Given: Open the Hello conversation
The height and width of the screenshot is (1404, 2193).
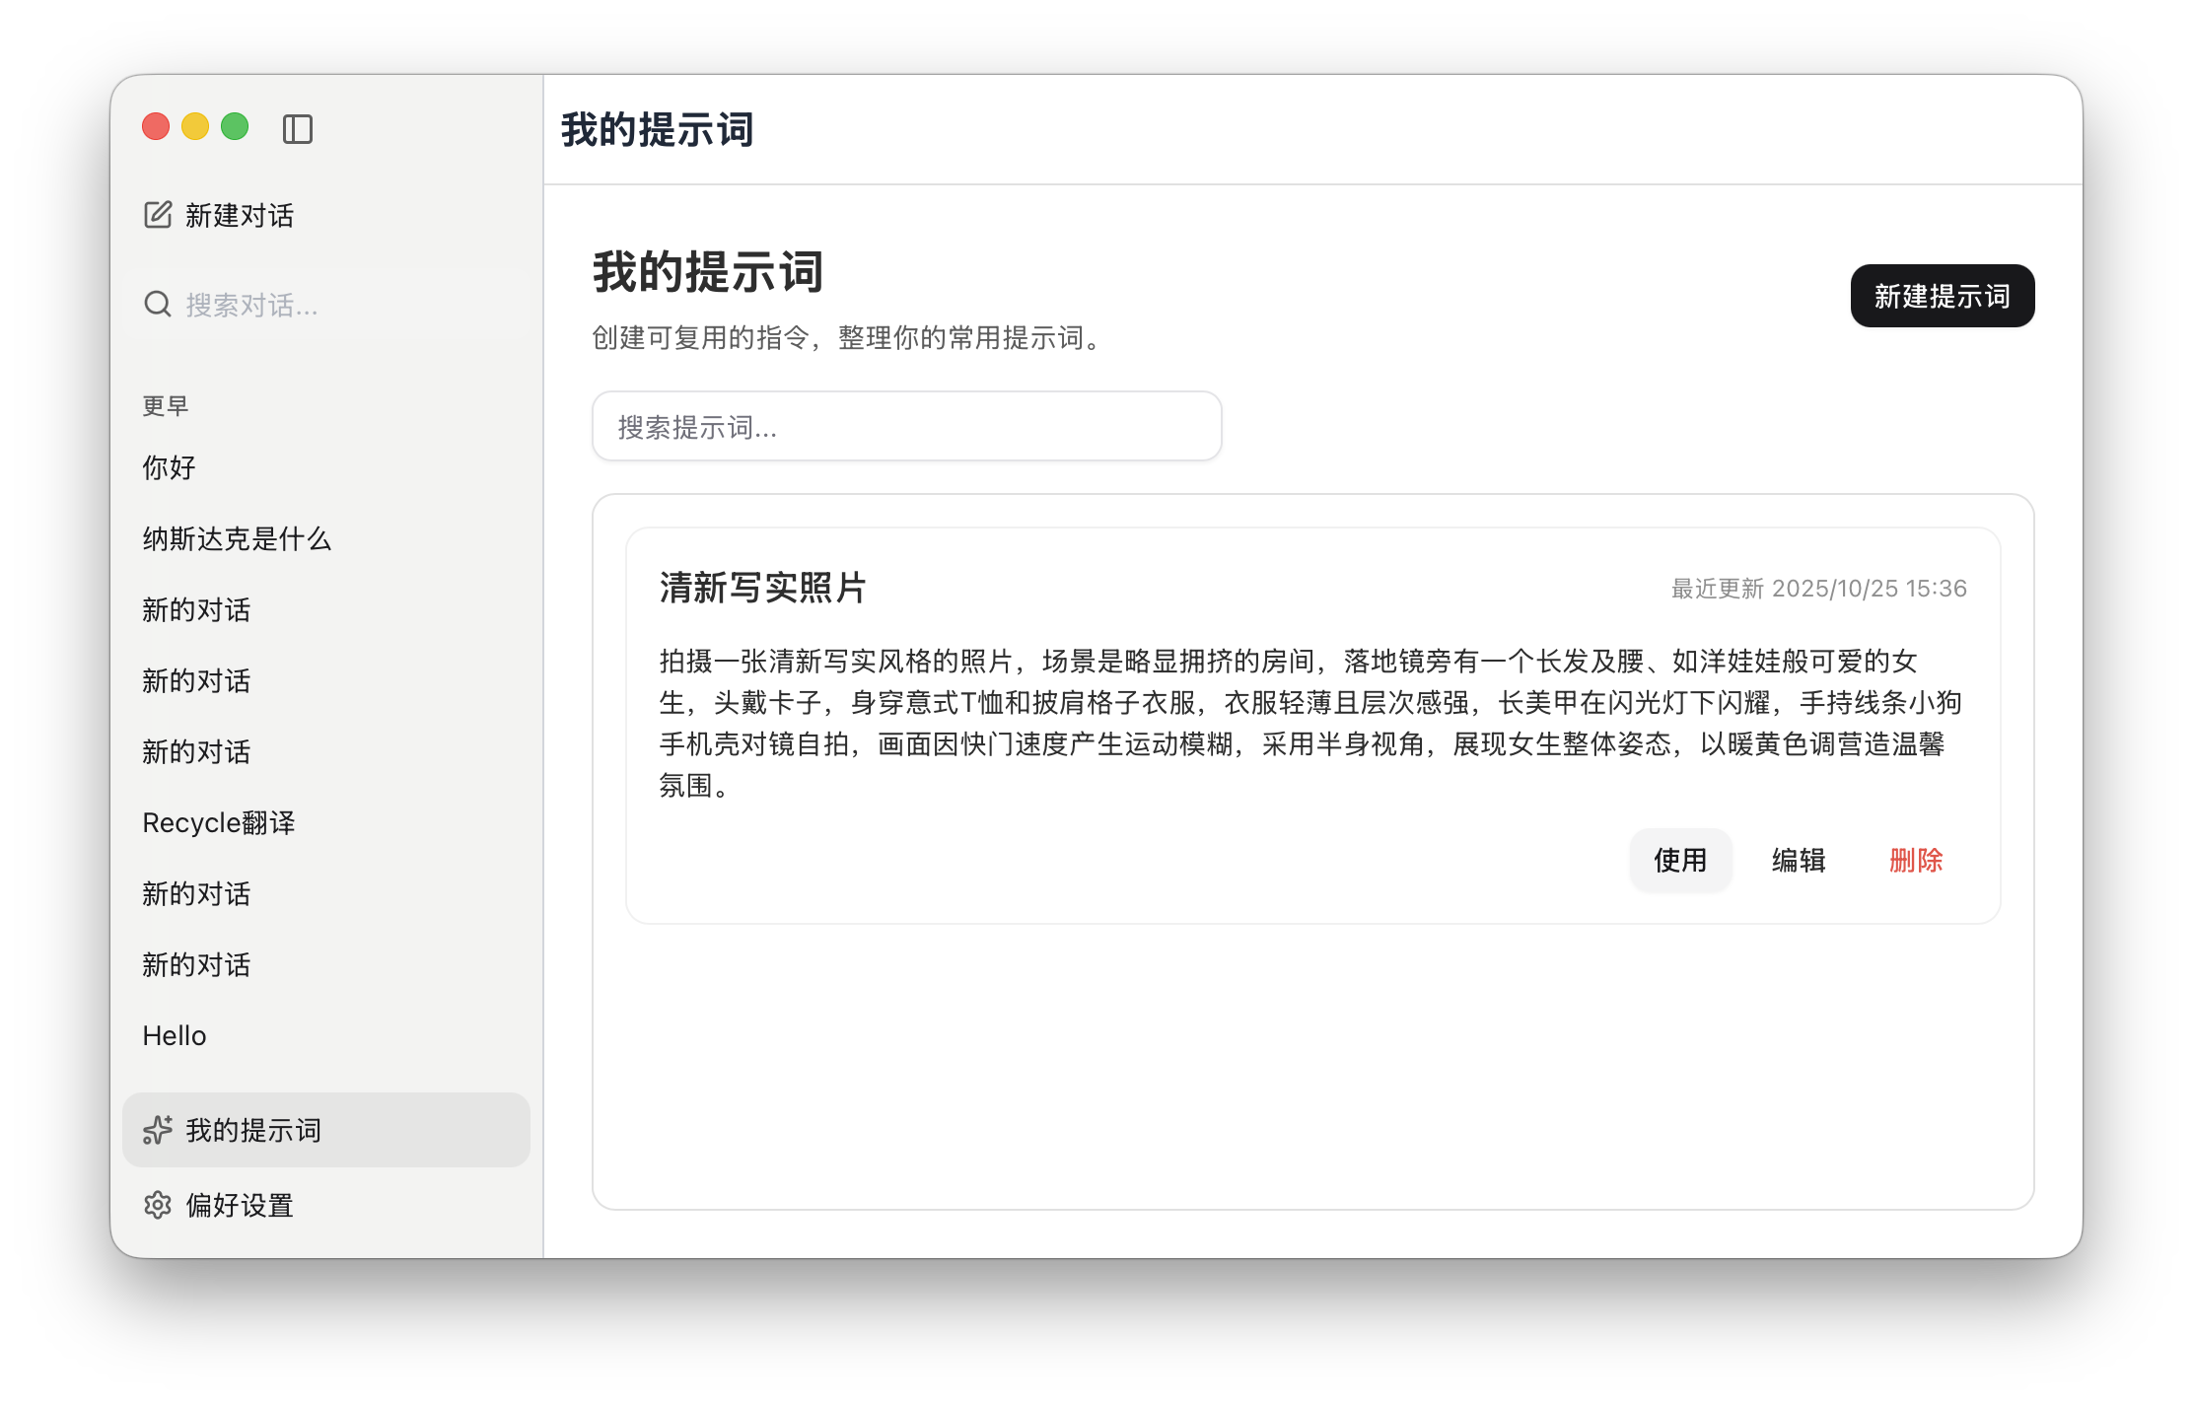Looking at the screenshot, I should [x=175, y=1035].
